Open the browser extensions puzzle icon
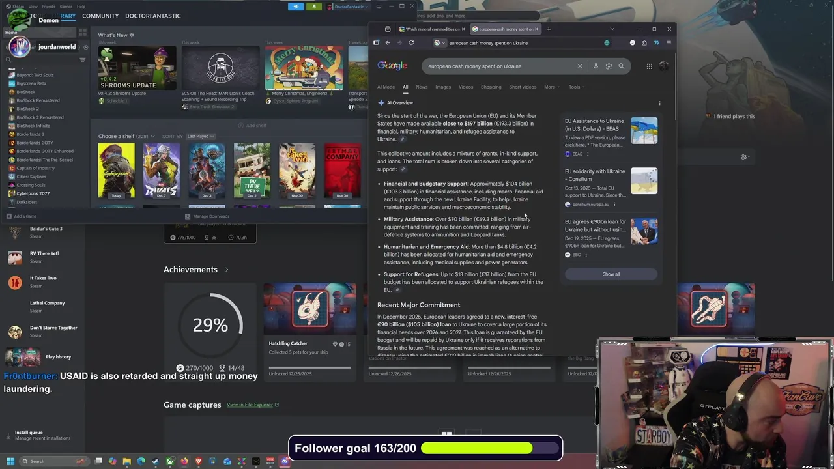 644,43
